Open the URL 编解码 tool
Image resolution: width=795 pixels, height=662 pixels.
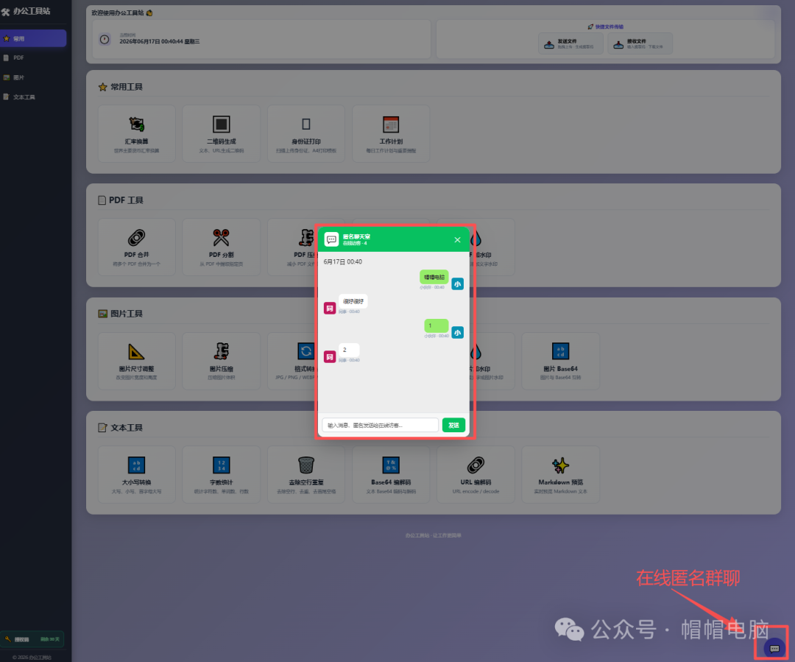476,475
